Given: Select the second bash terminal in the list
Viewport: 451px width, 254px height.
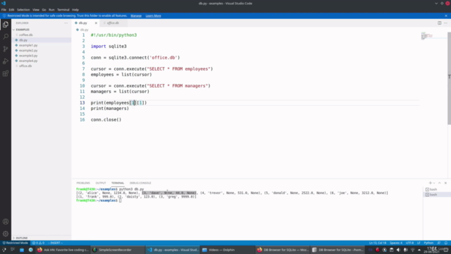Looking at the screenshot, I should pyautogui.click(x=437, y=195).
